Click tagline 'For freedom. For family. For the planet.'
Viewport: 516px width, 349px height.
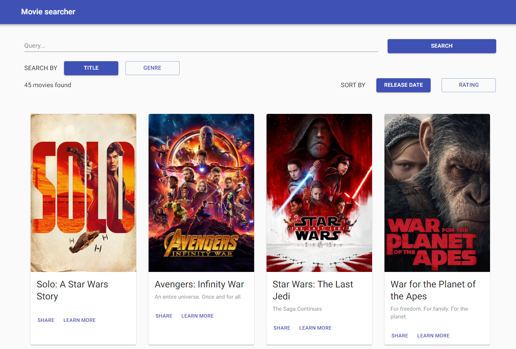[429, 313]
